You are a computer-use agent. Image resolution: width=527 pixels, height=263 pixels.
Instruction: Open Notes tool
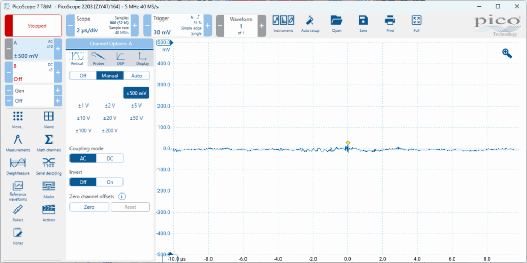tap(18, 236)
